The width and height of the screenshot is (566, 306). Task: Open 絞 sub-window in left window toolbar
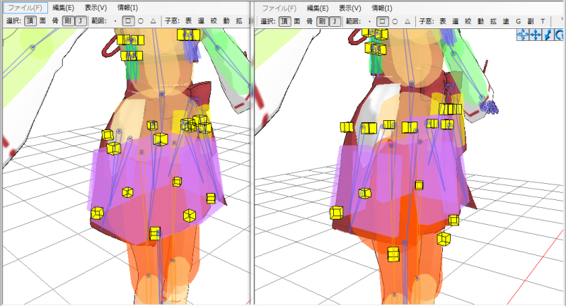point(214,21)
